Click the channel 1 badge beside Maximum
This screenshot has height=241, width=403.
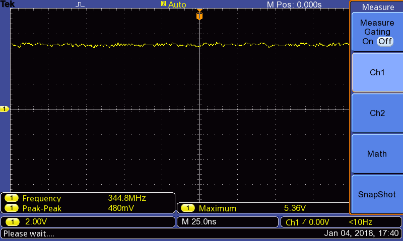point(188,208)
